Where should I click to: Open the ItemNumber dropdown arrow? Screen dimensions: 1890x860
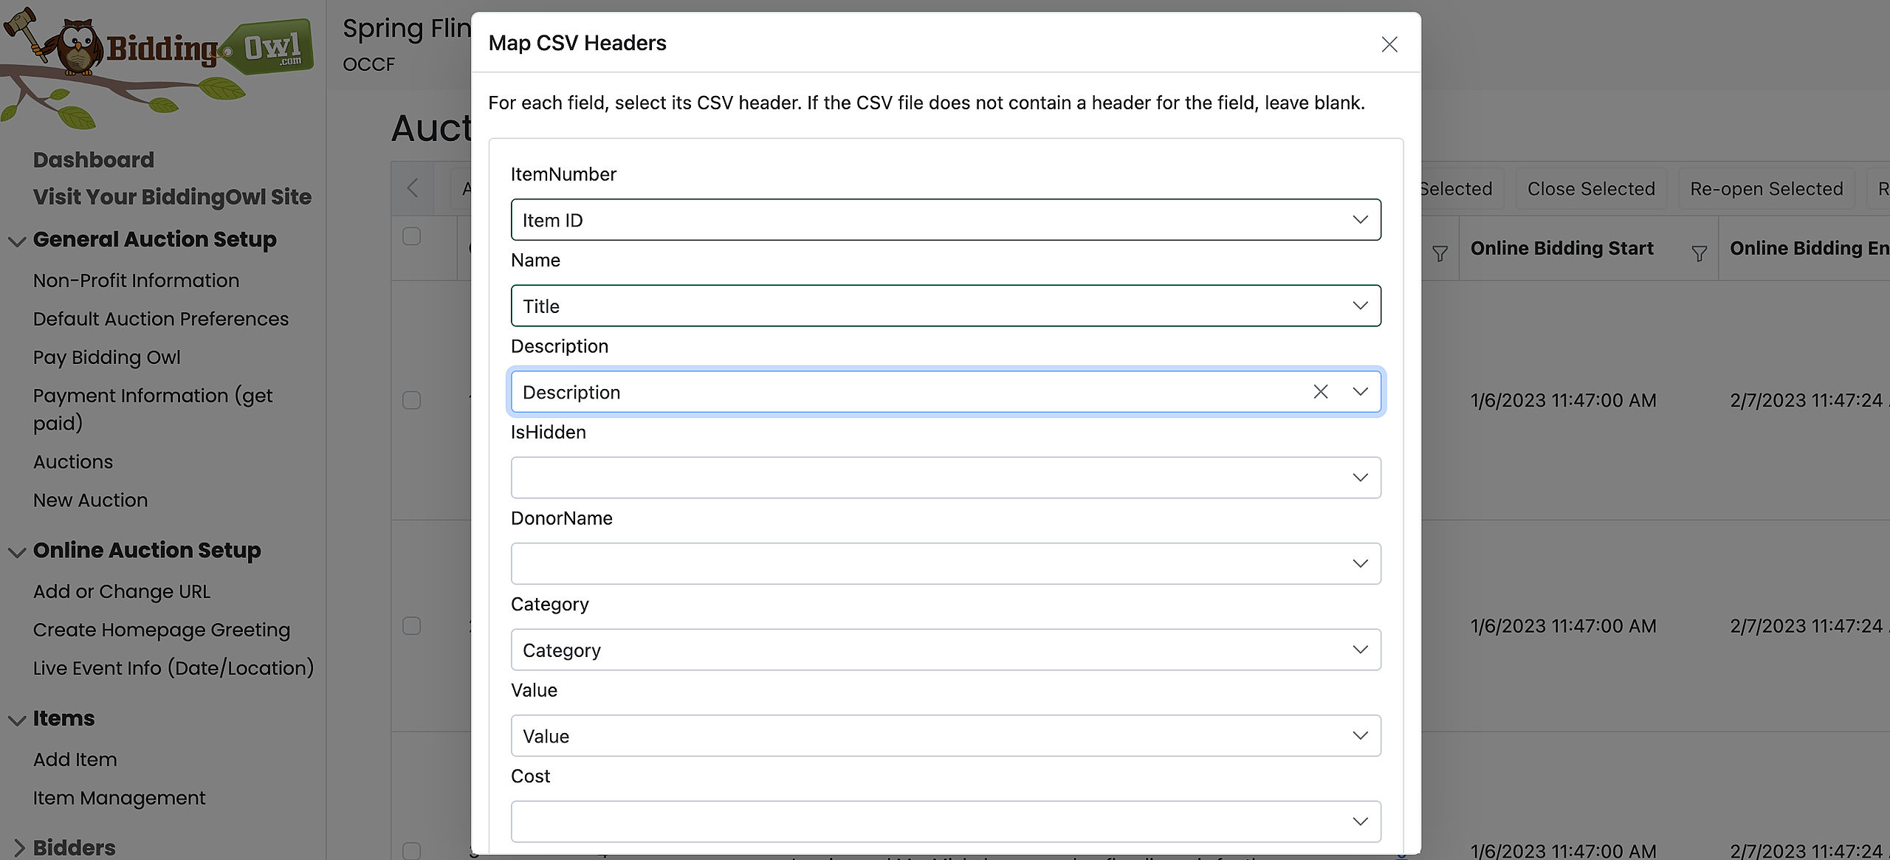coord(1360,220)
